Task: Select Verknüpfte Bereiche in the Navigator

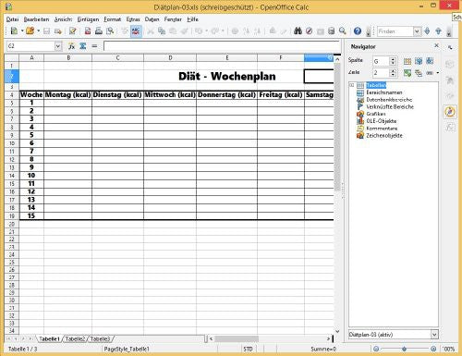Action: tap(390, 106)
